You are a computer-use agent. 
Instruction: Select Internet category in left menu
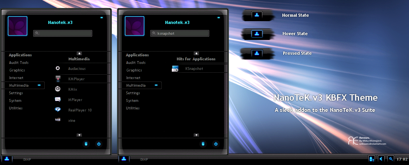(x=16, y=78)
